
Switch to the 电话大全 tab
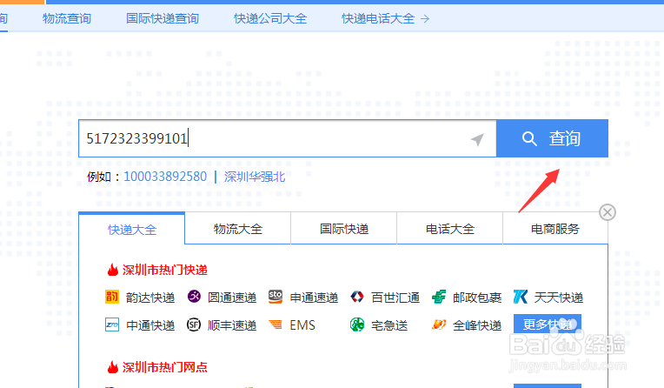click(449, 229)
